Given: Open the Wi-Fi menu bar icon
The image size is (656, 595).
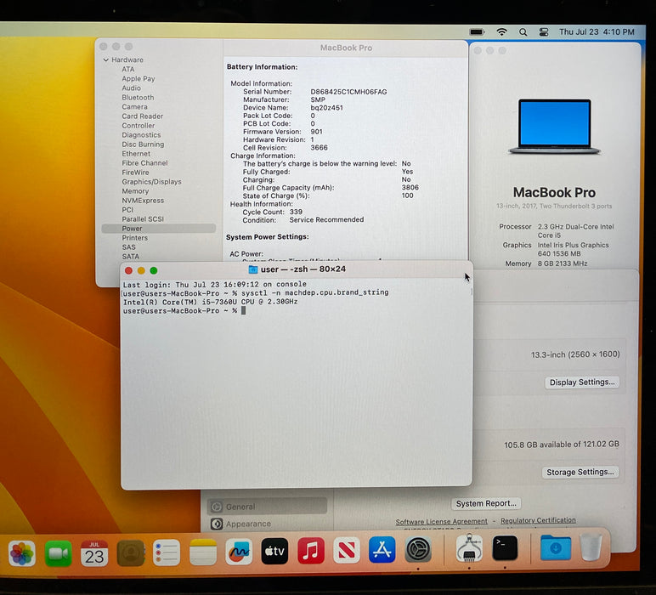Looking at the screenshot, I should click(x=501, y=31).
